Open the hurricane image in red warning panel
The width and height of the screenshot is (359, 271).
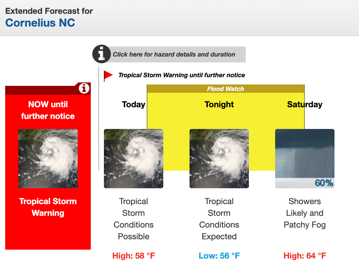pyautogui.click(x=48, y=159)
